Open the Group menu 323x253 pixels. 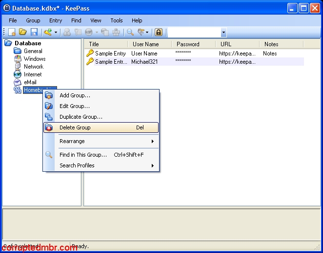click(x=33, y=20)
